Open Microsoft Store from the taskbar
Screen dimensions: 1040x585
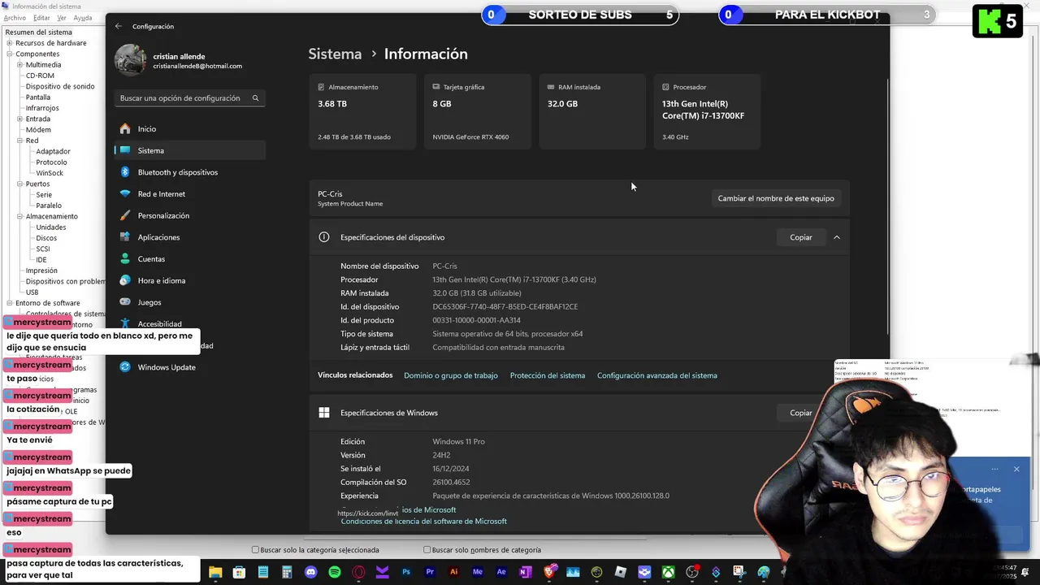[239, 573]
